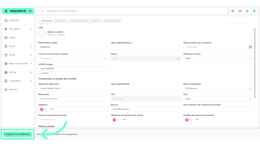Viewport: 260px width, 146px height.
Task: Click the green help icon in the top bar
Action: coord(254,11)
